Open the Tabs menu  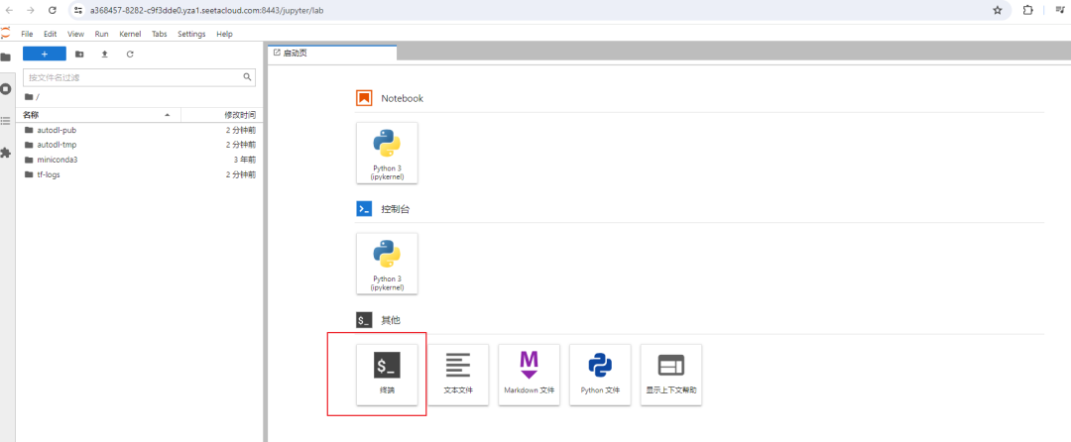(159, 34)
